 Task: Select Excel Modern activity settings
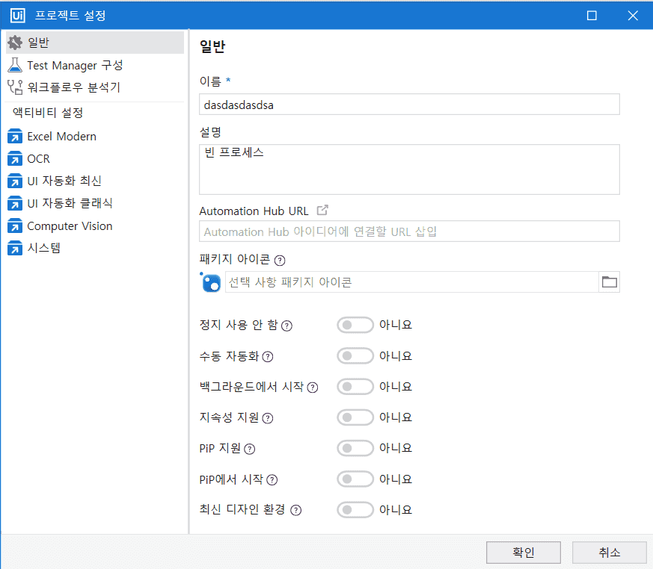95,137
